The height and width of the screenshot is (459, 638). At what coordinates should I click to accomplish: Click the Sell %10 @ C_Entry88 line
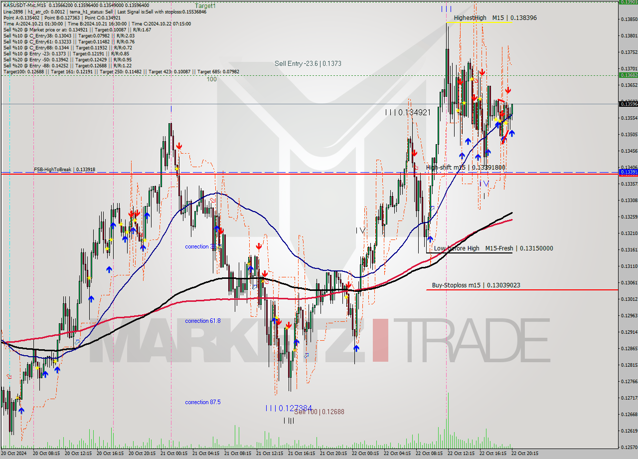67,47
